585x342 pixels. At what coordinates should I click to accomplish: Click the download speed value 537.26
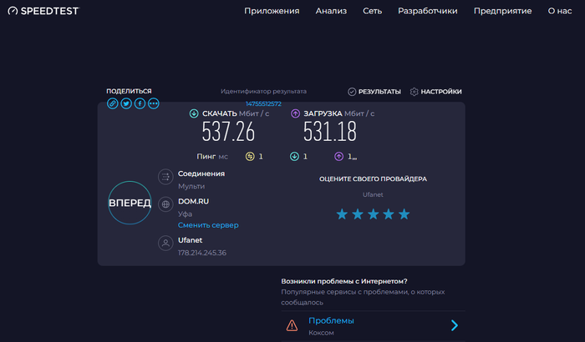228,132
